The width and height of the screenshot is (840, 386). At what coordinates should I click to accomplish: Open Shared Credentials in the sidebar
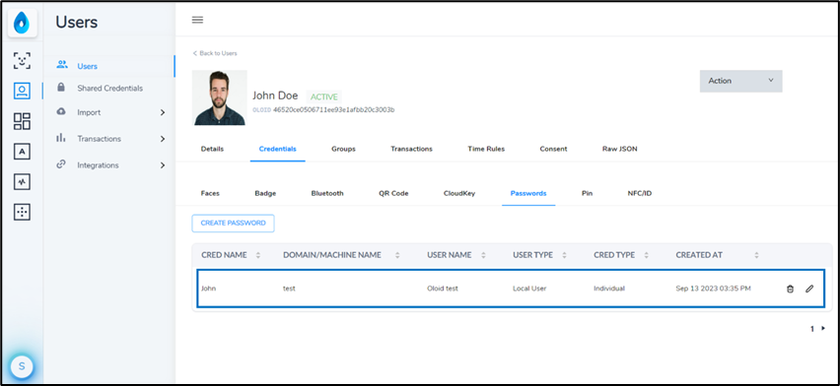[109, 89]
